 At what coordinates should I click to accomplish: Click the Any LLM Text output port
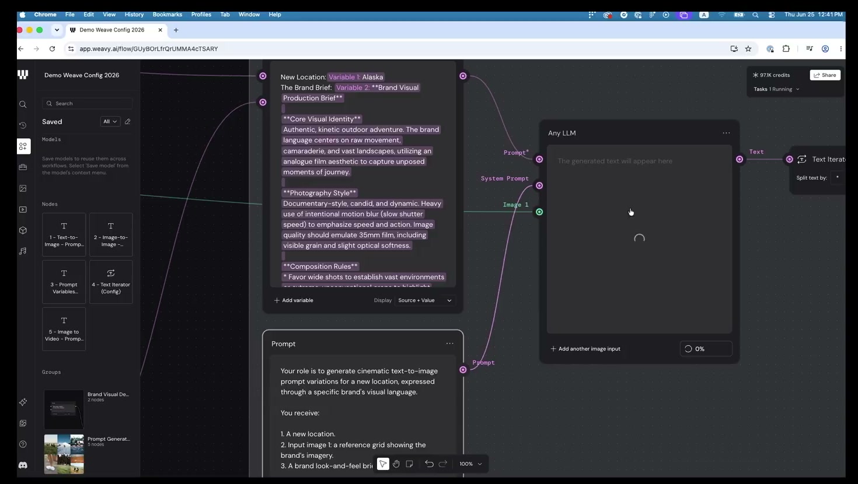(x=740, y=159)
